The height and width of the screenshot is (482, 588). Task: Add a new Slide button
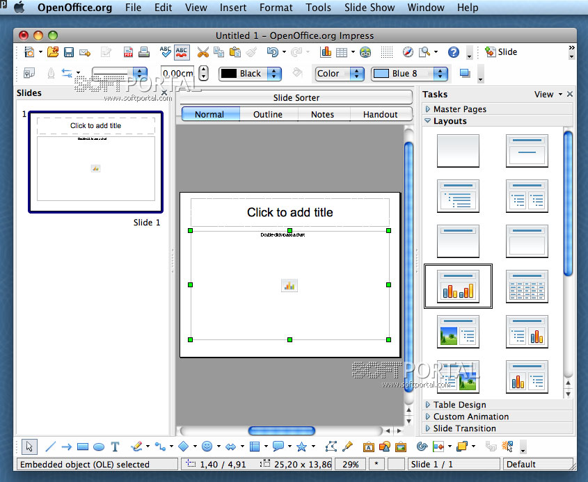coord(501,52)
